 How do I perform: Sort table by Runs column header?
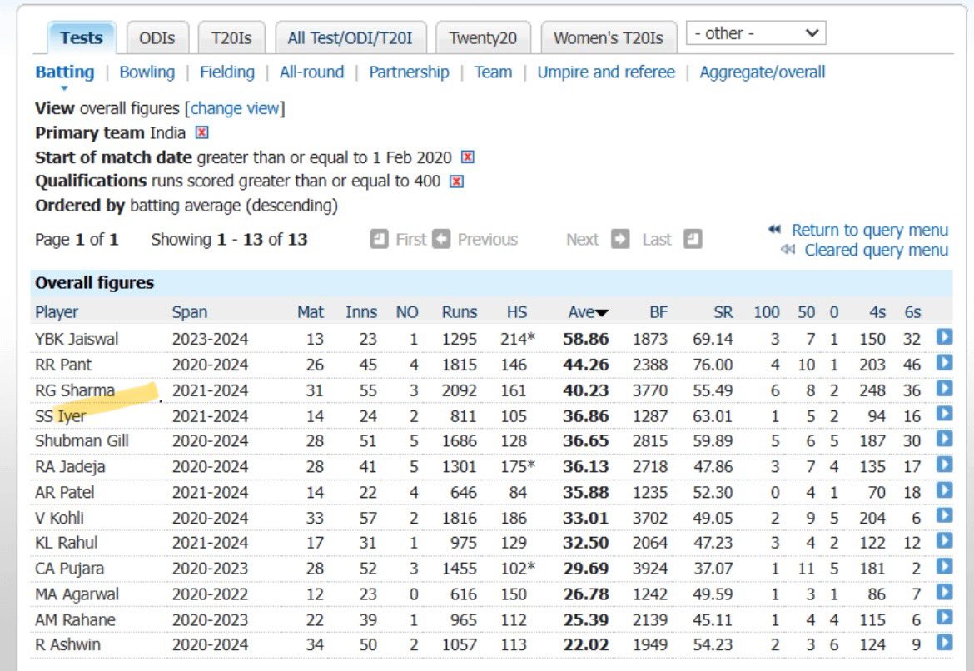click(x=460, y=312)
